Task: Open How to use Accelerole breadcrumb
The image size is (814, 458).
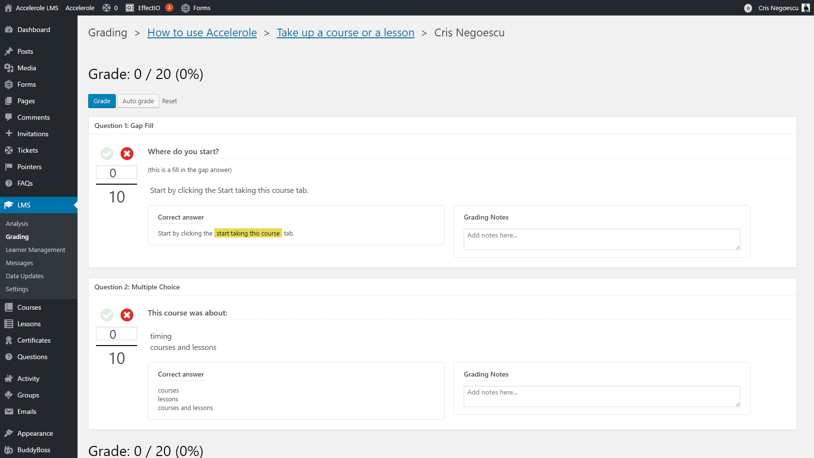Action: tap(202, 32)
